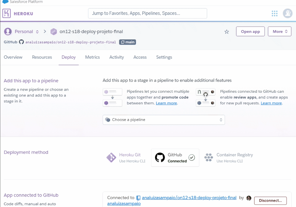Click the GitHub octocat icon in header
296x207 pixels.
21,42
